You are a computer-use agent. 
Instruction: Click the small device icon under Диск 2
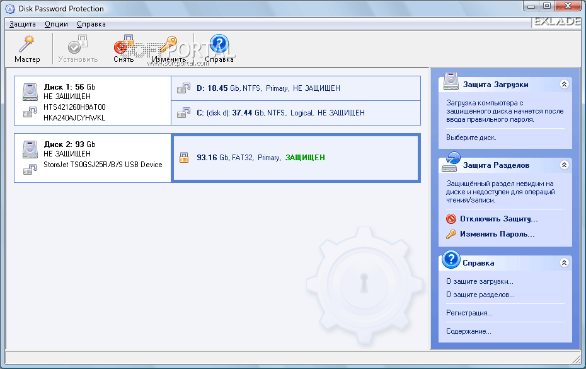pyautogui.click(x=30, y=170)
